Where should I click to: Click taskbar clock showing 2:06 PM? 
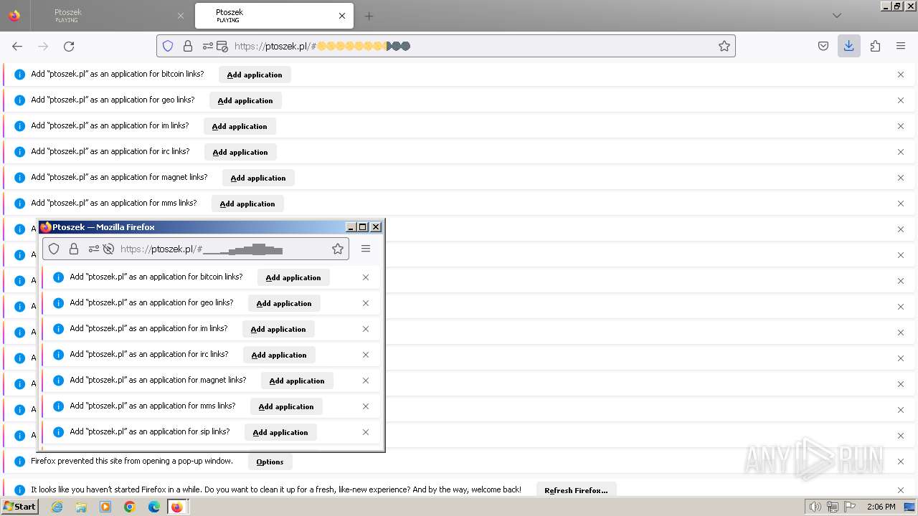[881, 507]
